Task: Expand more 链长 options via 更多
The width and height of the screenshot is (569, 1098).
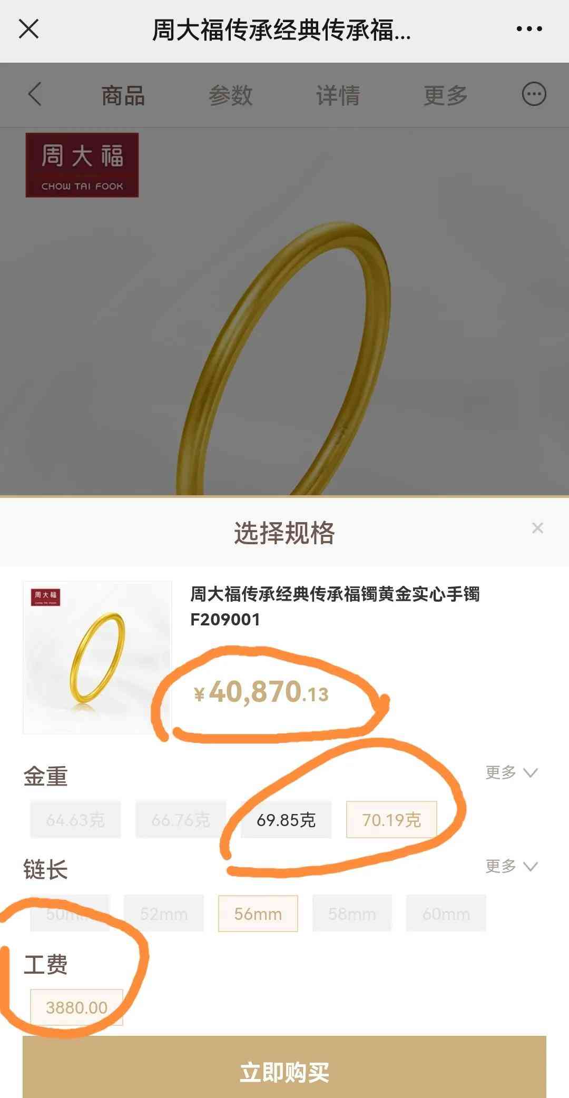Action: point(511,866)
